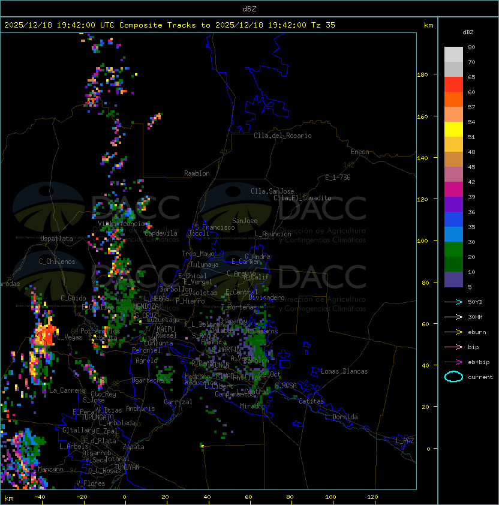This screenshot has height=505, width=499.
Task: Click the km label at bottom left
Action: pos(9,498)
